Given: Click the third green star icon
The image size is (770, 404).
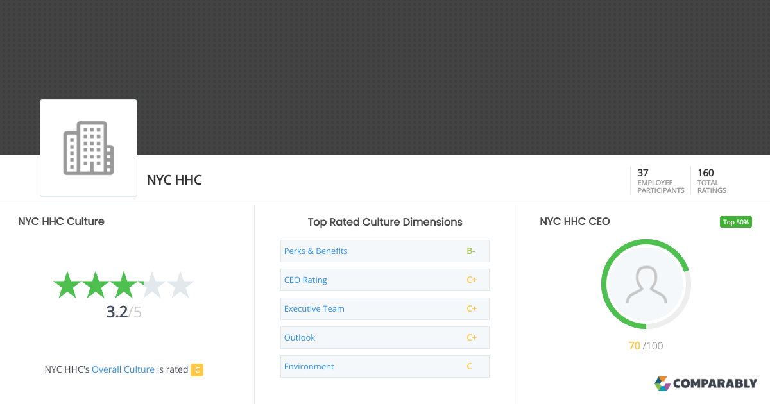Looking at the screenshot, I should pos(124,284).
